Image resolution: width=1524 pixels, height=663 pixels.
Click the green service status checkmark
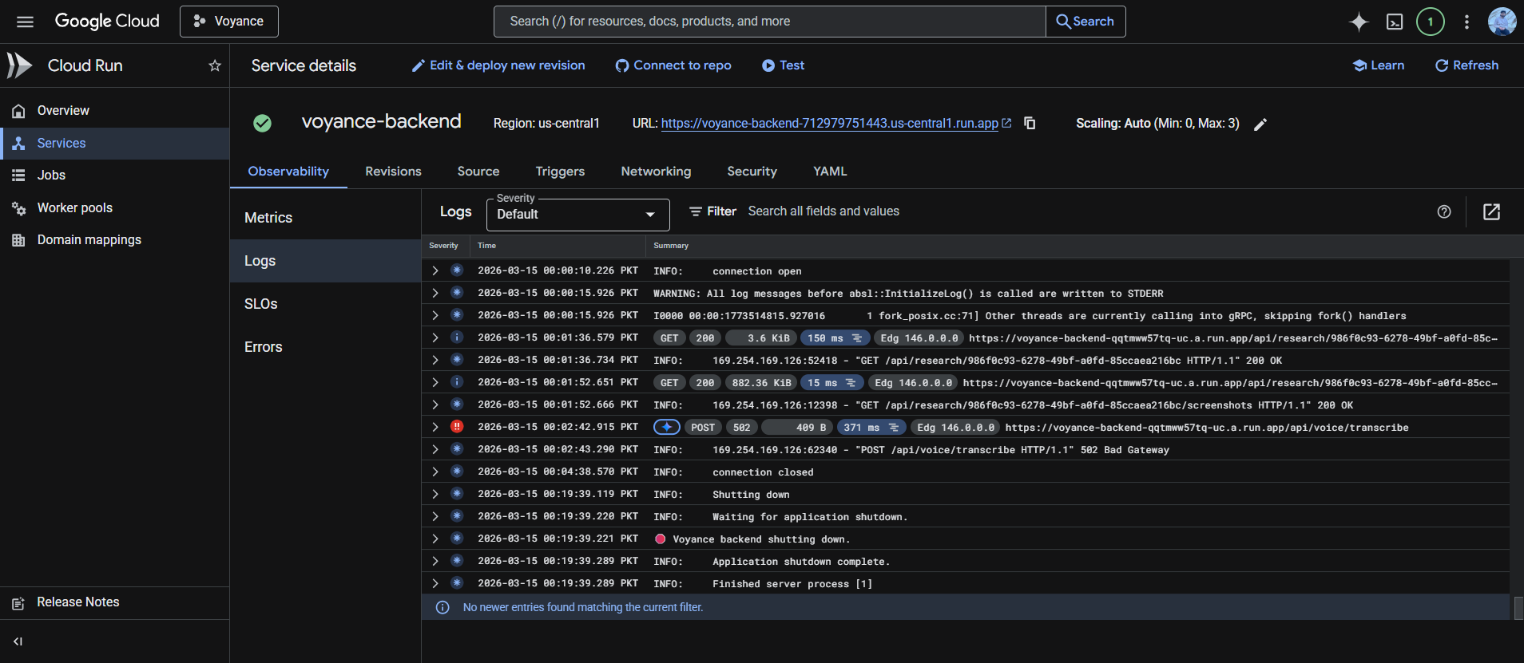pos(262,123)
